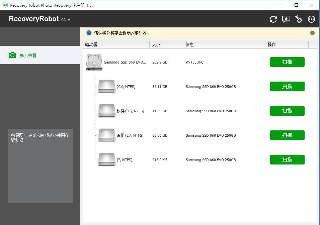This screenshot has width=320, height=225.
Task: Click the refresh drives icon
Action: click(x=273, y=19)
